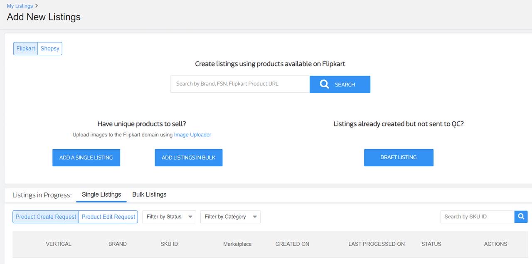Switch to the Single Listings tab

[101, 194]
